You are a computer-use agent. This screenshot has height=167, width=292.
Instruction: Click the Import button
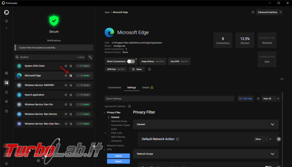click(x=119, y=156)
